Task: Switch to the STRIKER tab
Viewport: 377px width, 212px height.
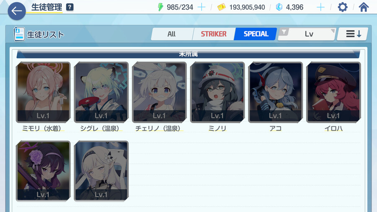Action: point(214,34)
